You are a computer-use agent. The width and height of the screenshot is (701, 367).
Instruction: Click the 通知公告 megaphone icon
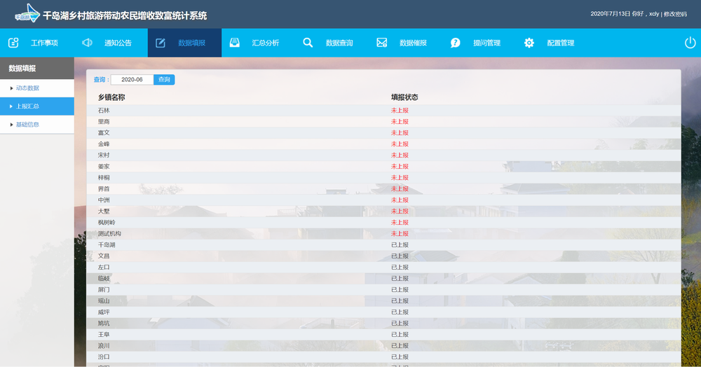[x=87, y=43]
